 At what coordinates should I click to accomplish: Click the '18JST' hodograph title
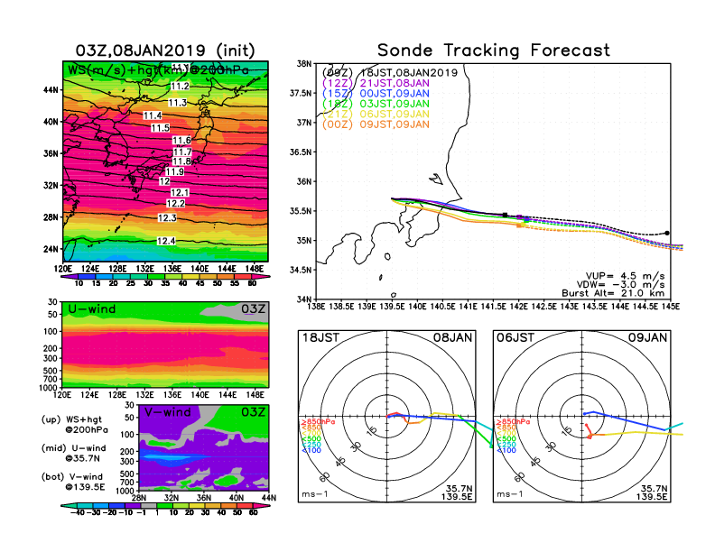pyautogui.click(x=320, y=337)
